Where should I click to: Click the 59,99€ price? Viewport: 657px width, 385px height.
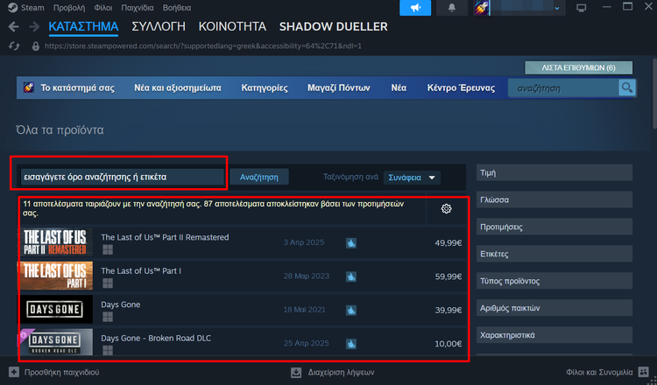[x=448, y=276]
